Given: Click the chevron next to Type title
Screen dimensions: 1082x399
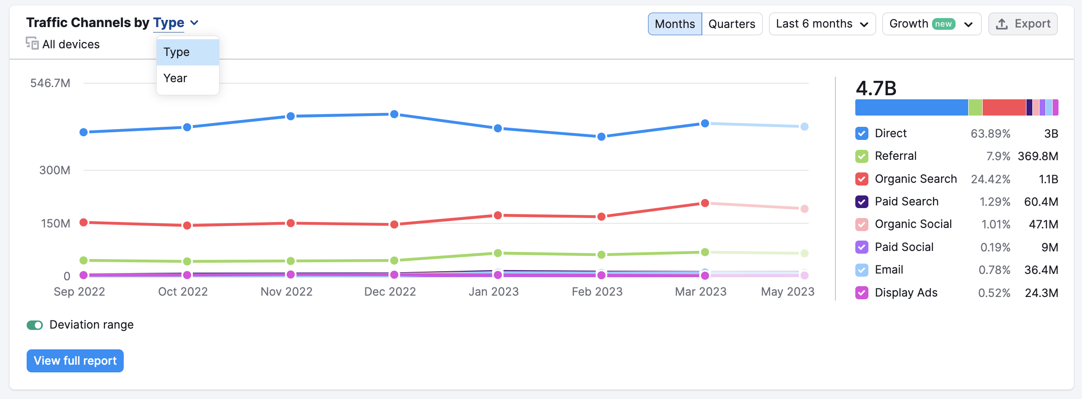Looking at the screenshot, I should coord(194,23).
